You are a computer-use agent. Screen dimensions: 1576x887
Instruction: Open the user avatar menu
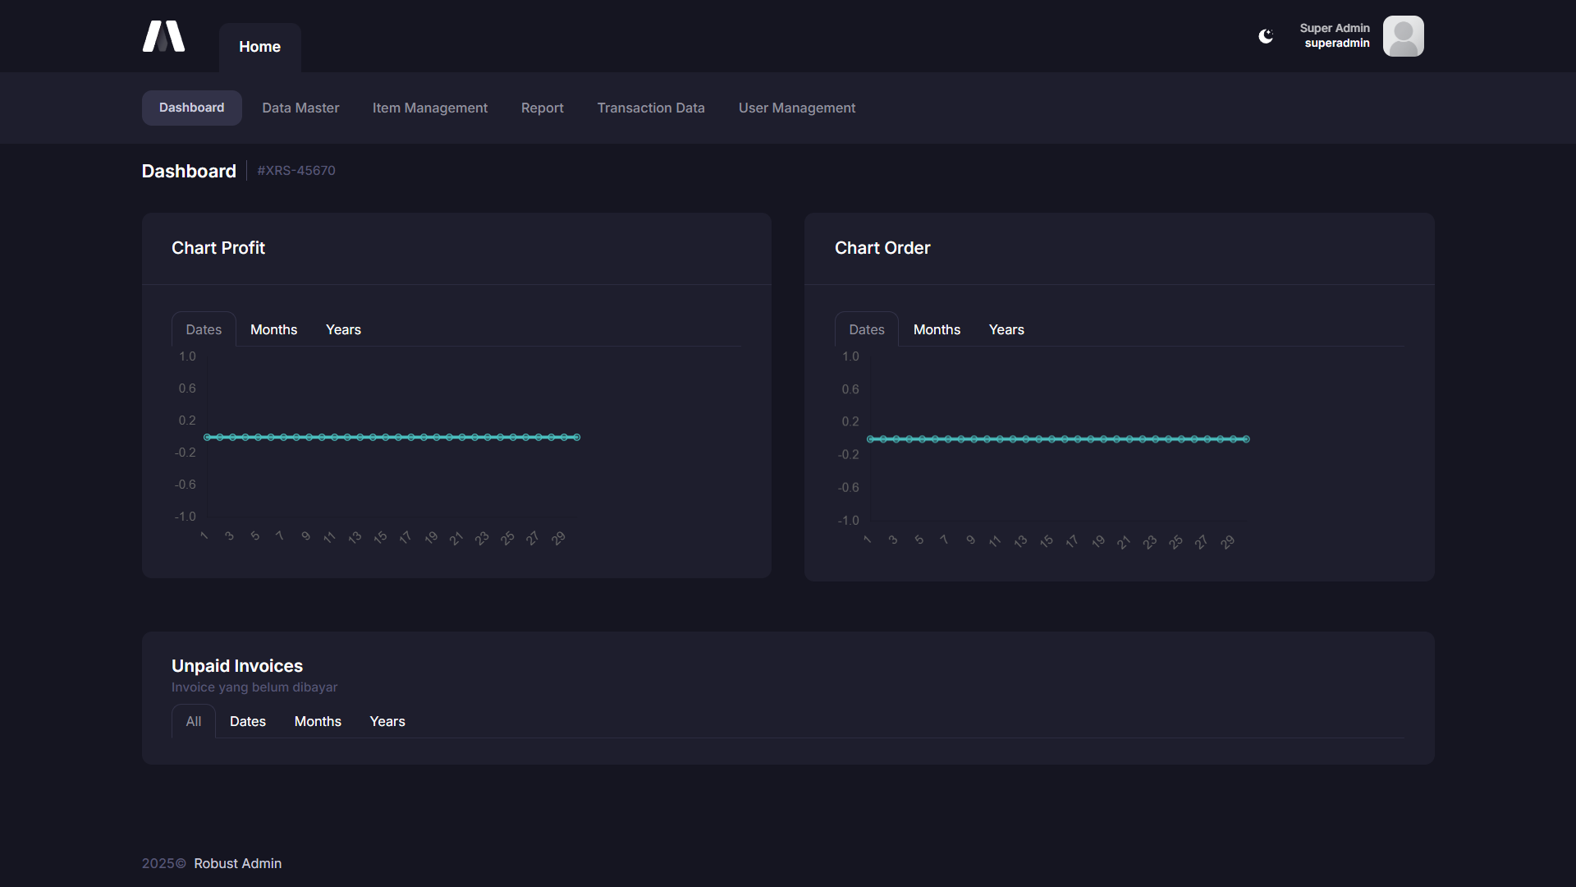(x=1403, y=36)
